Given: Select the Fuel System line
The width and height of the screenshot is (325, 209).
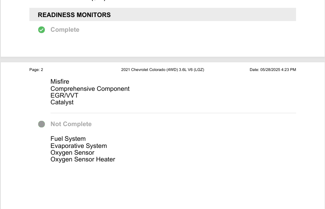Looking at the screenshot, I should click(68, 138).
